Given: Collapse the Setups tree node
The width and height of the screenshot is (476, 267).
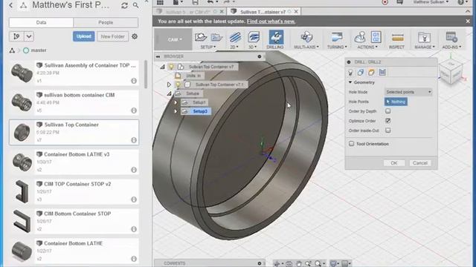Looking at the screenshot, I should coord(169,93).
